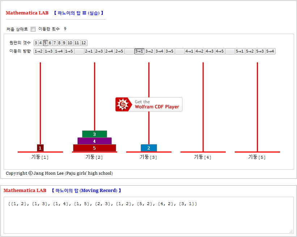Click the 기둥 [4] peg label
Viewport: 297px width, 237px height.
203,157
